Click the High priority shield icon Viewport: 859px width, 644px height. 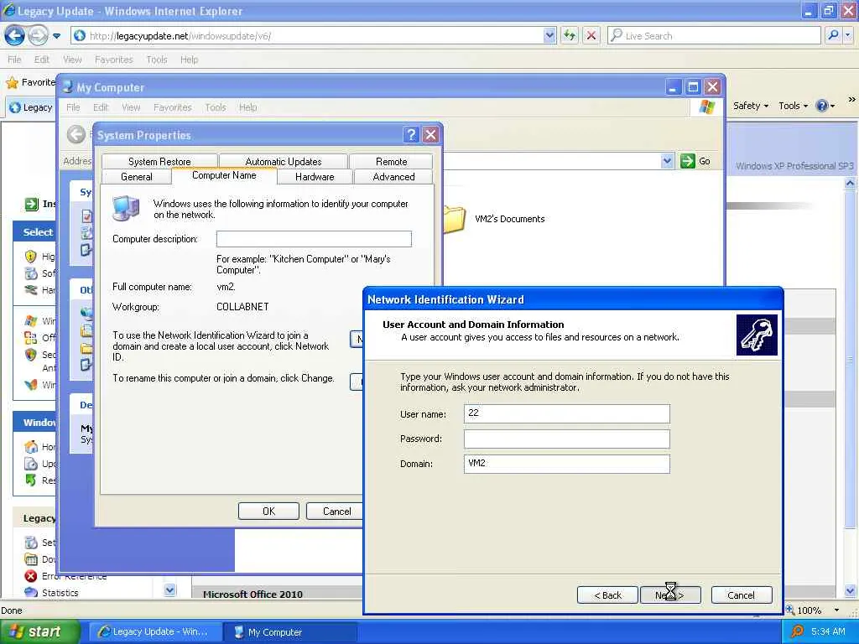pyautogui.click(x=31, y=257)
